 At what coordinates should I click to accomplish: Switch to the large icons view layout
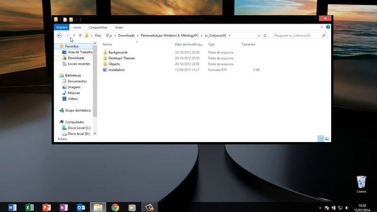click(327, 139)
